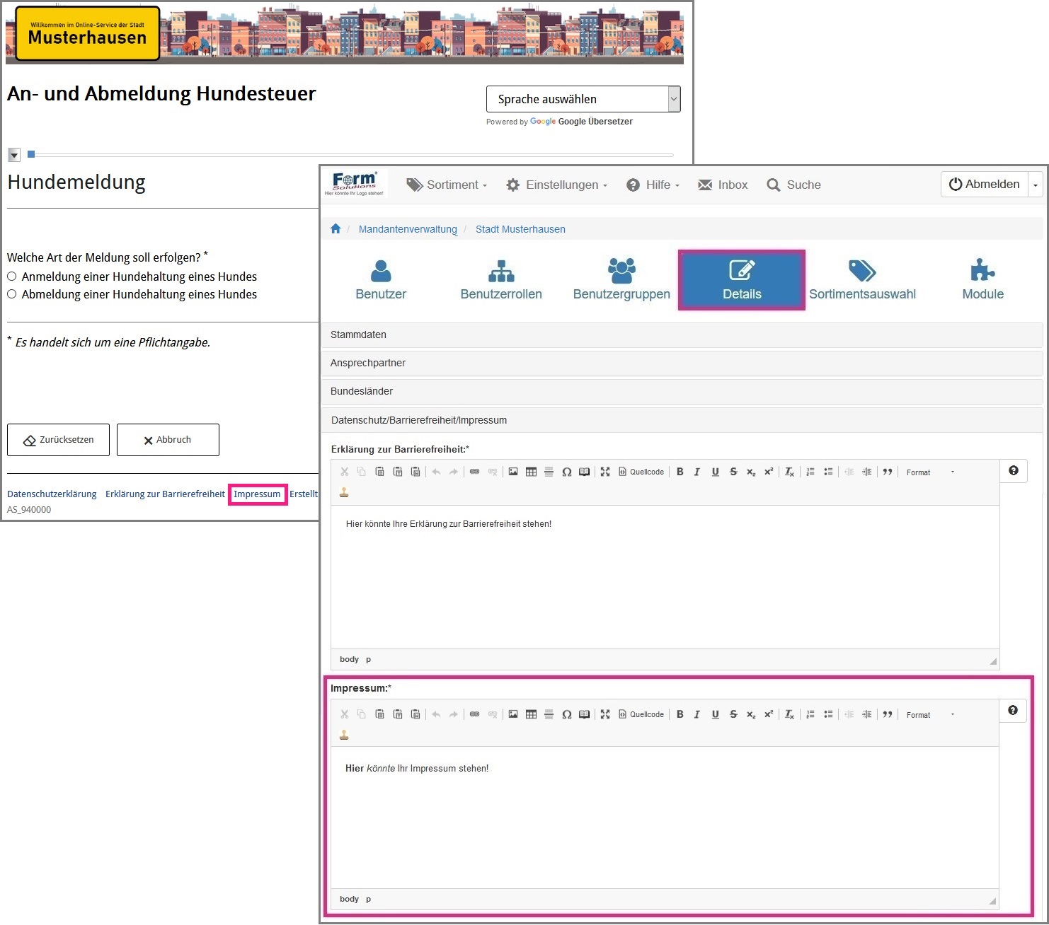Select Abmeldung einer Hundehaltung radio button

click(12, 294)
